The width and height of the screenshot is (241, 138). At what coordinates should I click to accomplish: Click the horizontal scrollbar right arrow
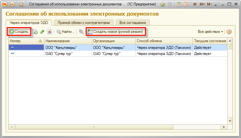[x=224, y=127]
